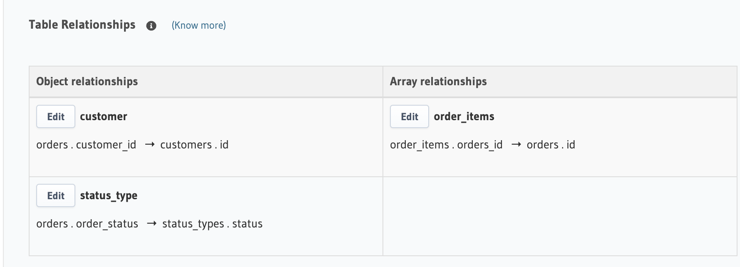Screen dimensions: 740x267
Task: Click the arrow in the status_type mapping
Action: coord(152,224)
